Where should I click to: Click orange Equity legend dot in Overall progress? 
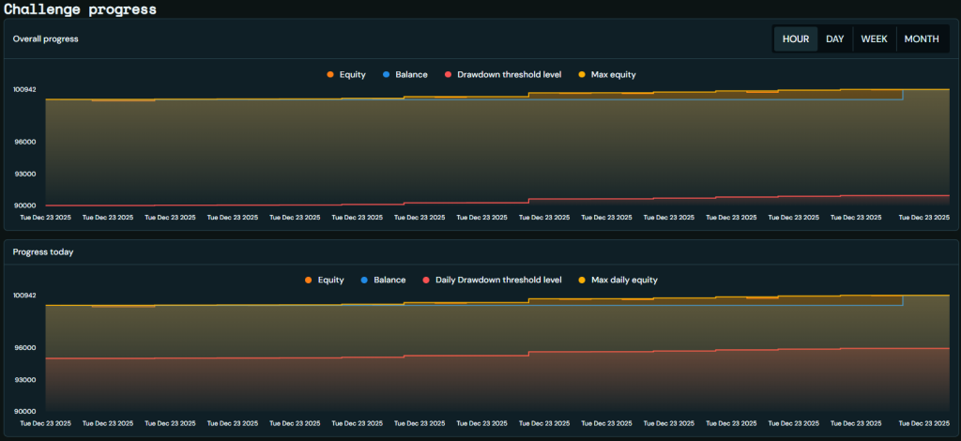coord(329,74)
